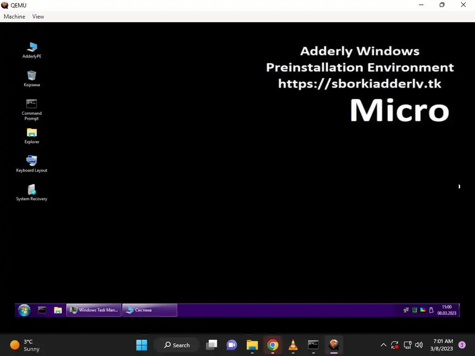475x356 pixels.
Task: Select the Explorer desktop shortcut
Action: click(x=32, y=136)
